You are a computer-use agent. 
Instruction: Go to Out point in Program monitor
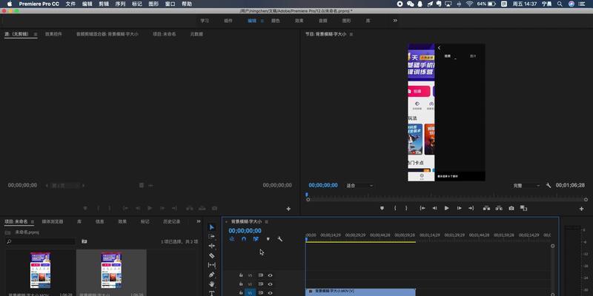click(471, 208)
